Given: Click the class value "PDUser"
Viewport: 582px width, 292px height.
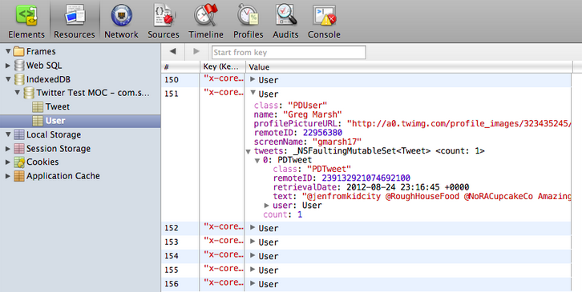Looking at the screenshot, I should tap(308, 106).
